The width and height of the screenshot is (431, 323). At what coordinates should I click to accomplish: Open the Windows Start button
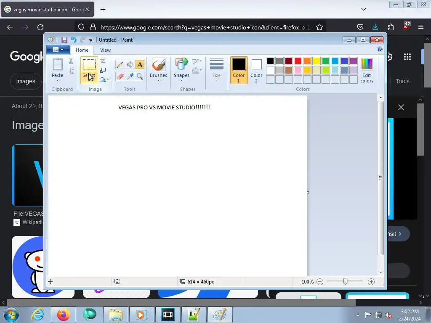coord(11,315)
